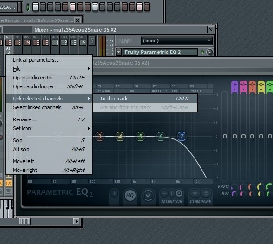Choose Select linked channels
273x244 pixels.
(x=49, y=107)
